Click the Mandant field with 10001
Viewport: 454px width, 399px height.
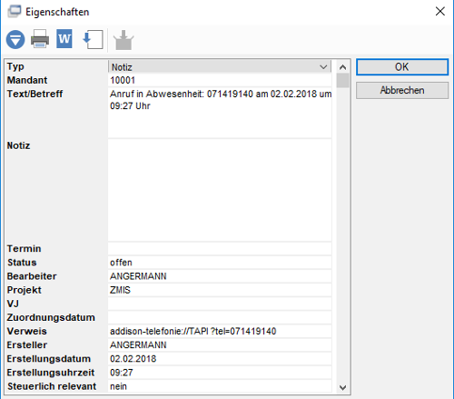coord(220,80)
